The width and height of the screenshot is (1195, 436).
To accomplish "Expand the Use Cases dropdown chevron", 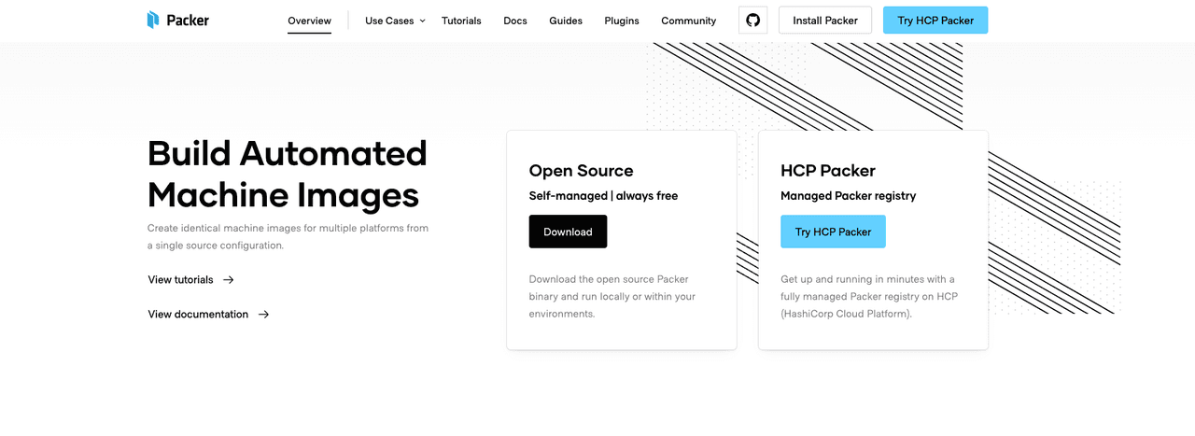I will [x=422, y=21].
